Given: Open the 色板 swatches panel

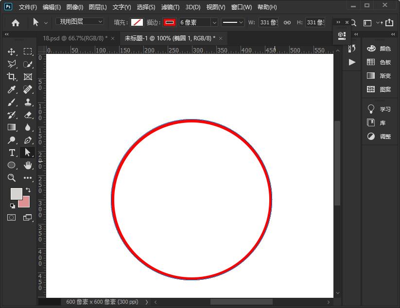Looking at the screenshot, I should [x=383, y=62].
